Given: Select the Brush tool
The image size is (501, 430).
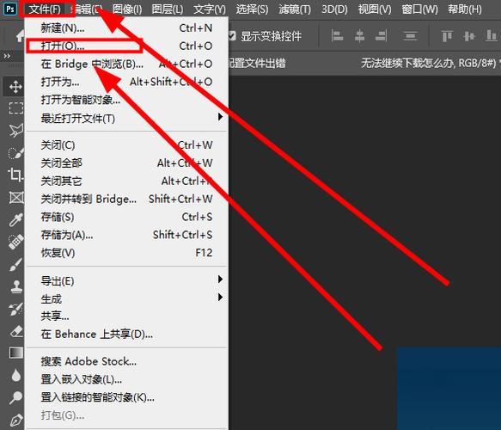Looking at the screenshot, I should [15, 264].
